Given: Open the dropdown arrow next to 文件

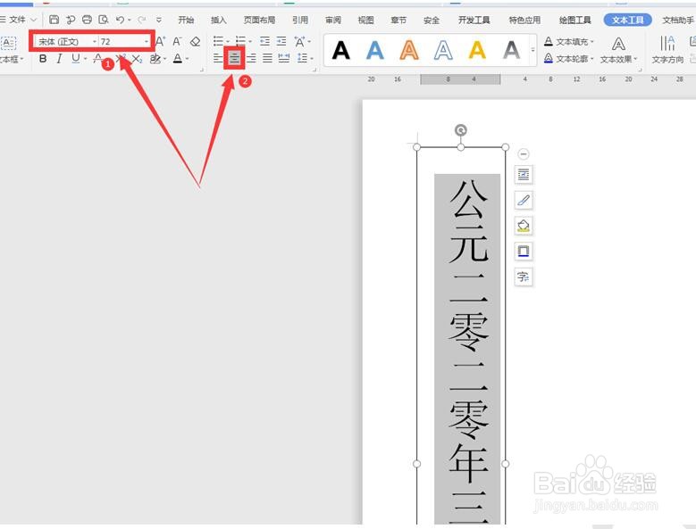Looking at the screenshot, I should pyautogui.click(x=33, y=20).
